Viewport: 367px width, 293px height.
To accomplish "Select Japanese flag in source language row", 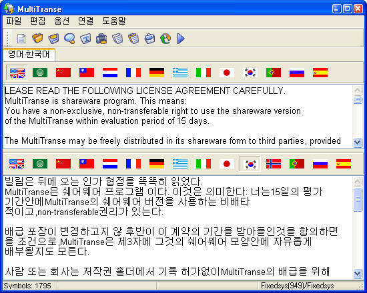I will [x=227, y=73].
